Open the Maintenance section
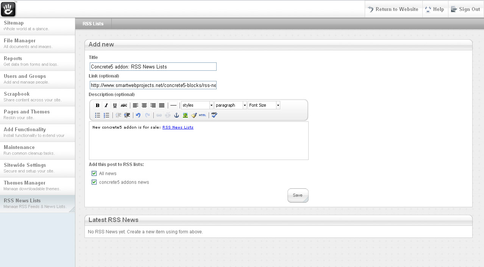The height and width of the screenshot is (267, 484). point(37,151)
